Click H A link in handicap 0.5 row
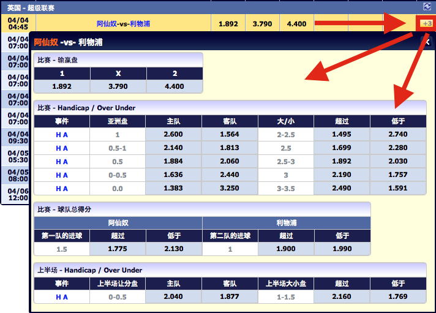The height and width of the screenshot is (313, 436). 62,162
